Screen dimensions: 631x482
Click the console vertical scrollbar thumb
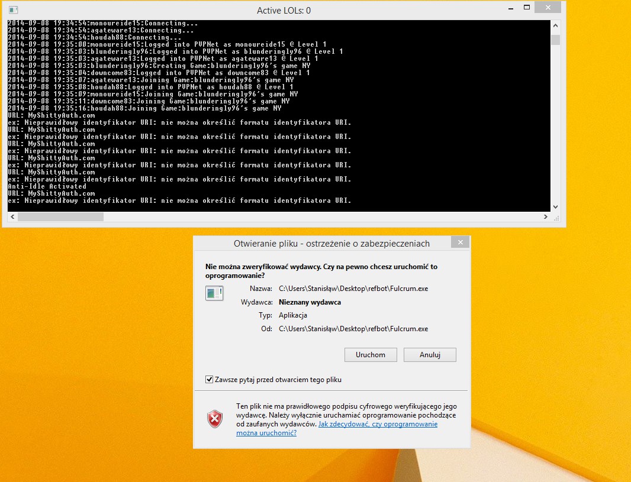click(555, 40)
